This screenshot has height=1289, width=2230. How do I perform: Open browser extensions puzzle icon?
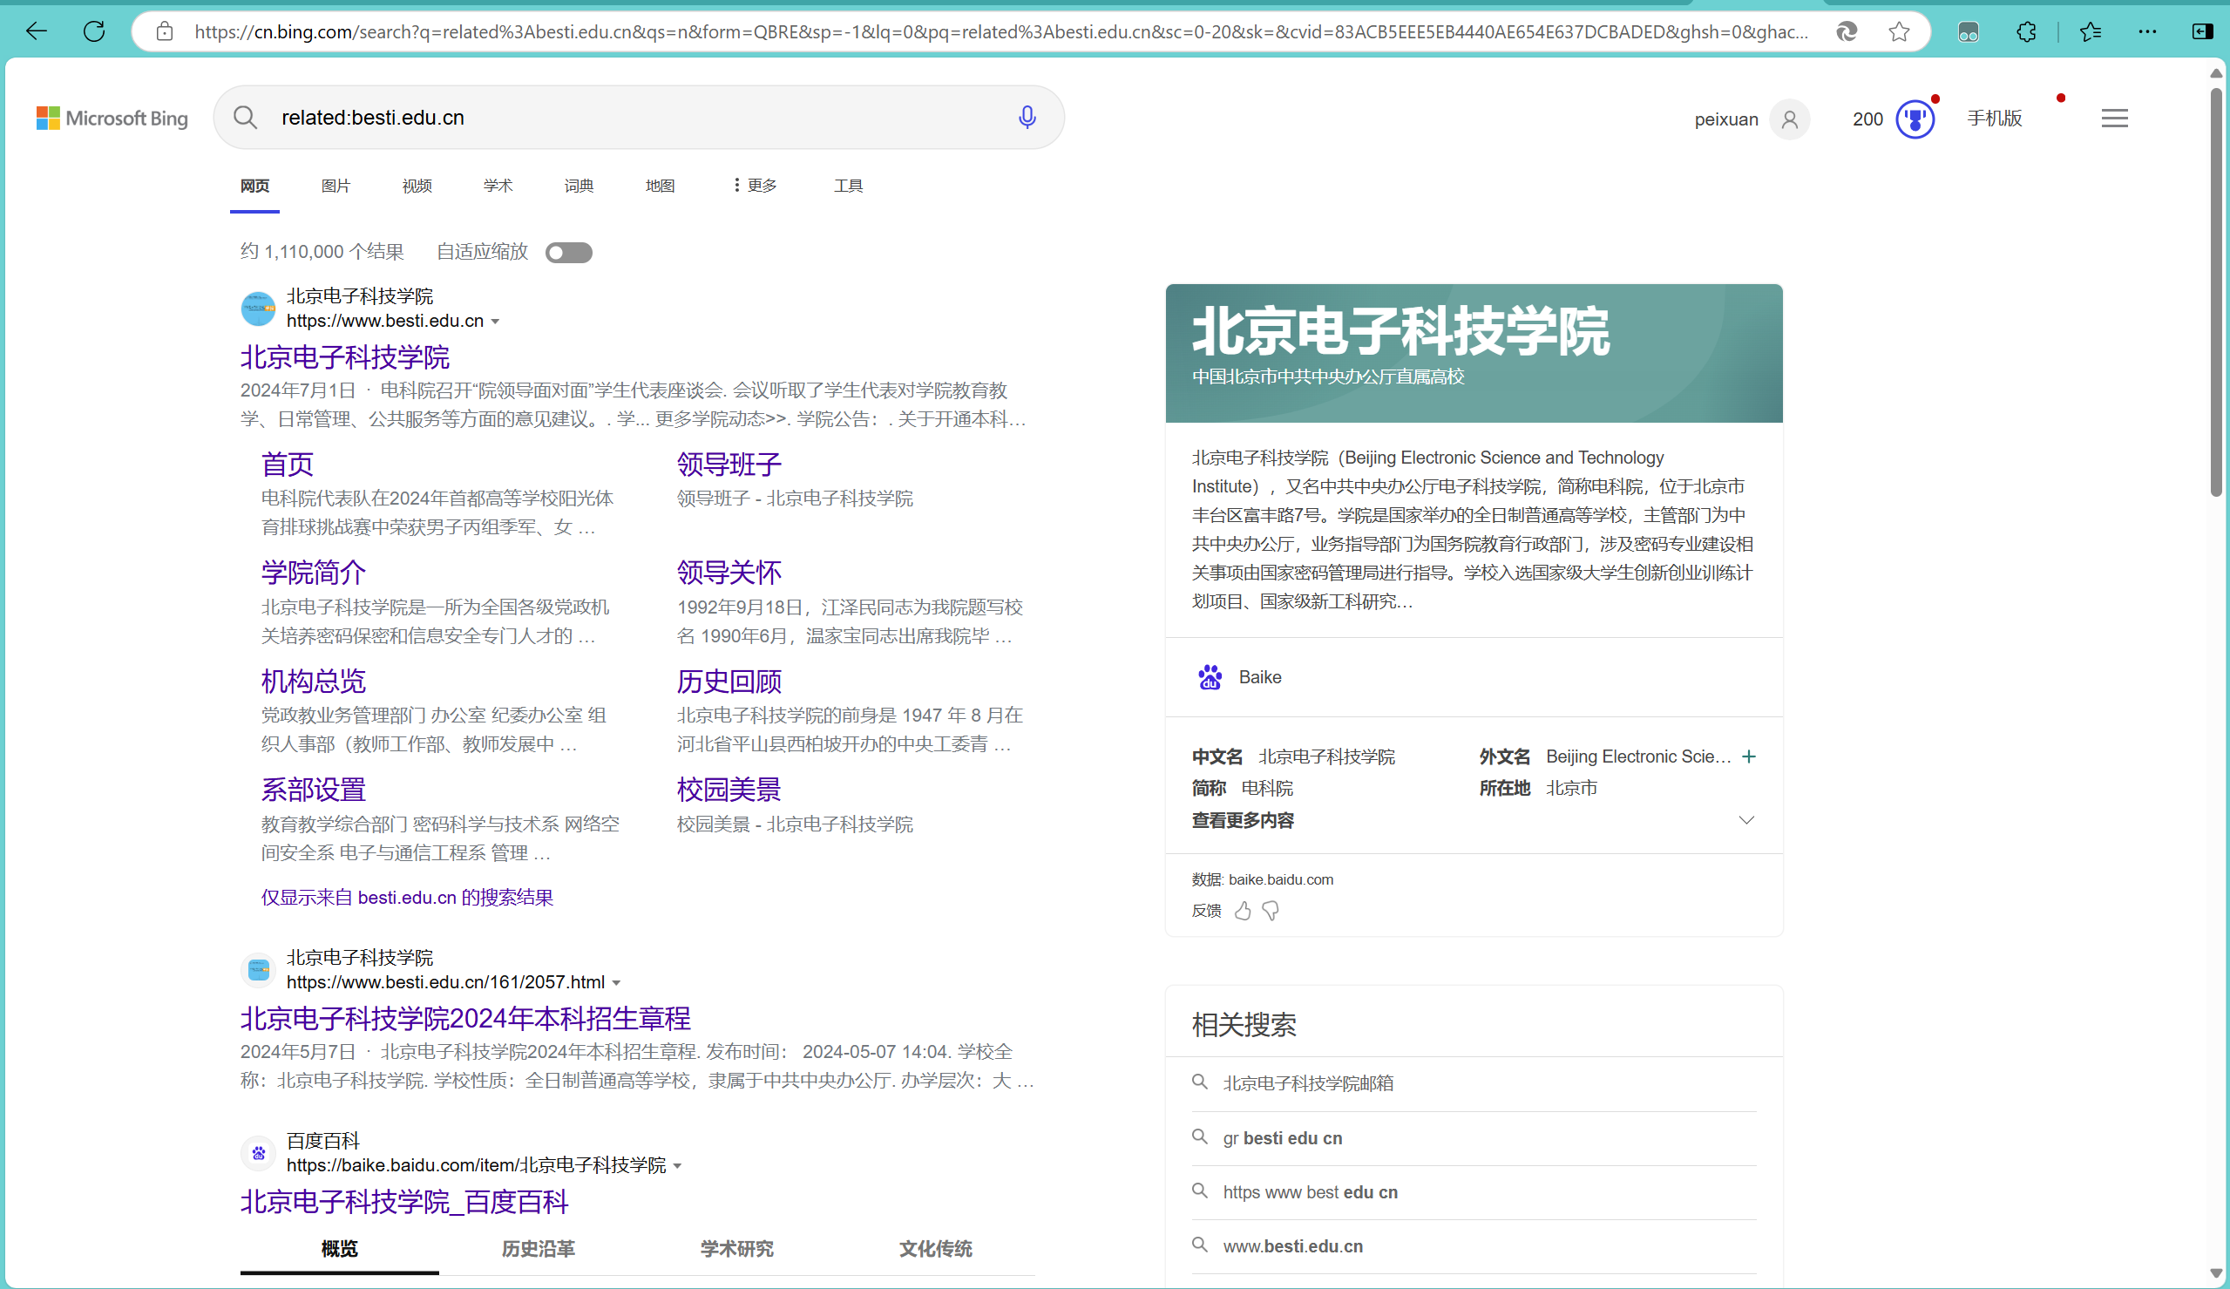tap(2025, 32)
